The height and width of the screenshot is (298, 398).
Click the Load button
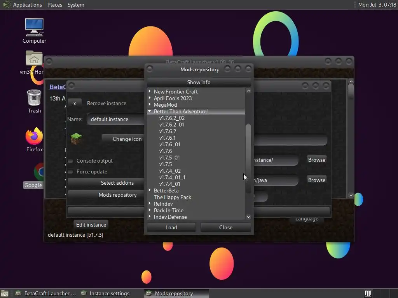(x=171, y=227)
